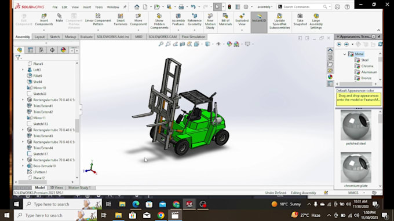Collapse the CommandManager ribbon chevron
Screen dimensions: 394x221
pyautogui.click(x=379, y=30)
